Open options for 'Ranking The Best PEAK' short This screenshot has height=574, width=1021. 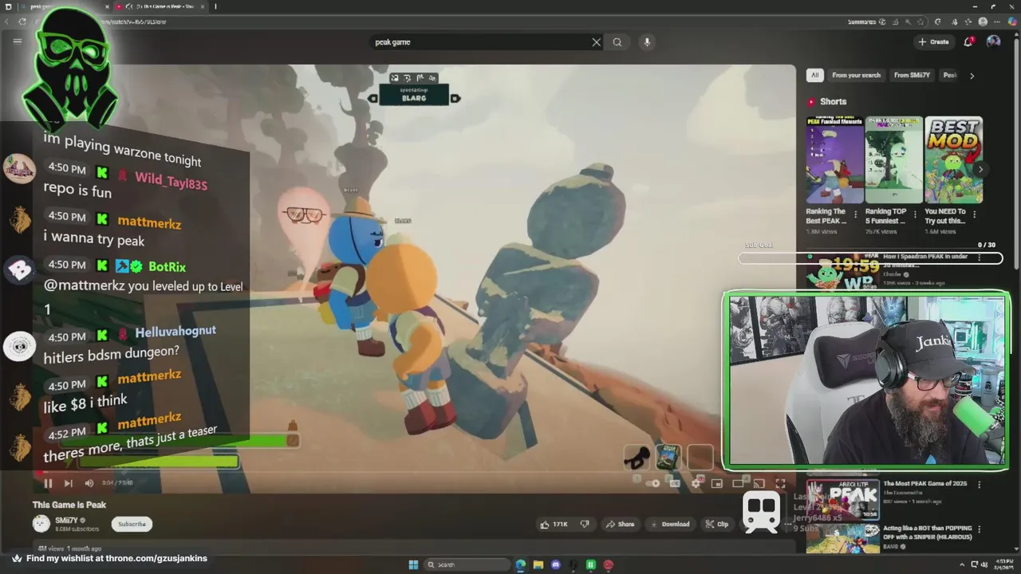pos(856,214)
